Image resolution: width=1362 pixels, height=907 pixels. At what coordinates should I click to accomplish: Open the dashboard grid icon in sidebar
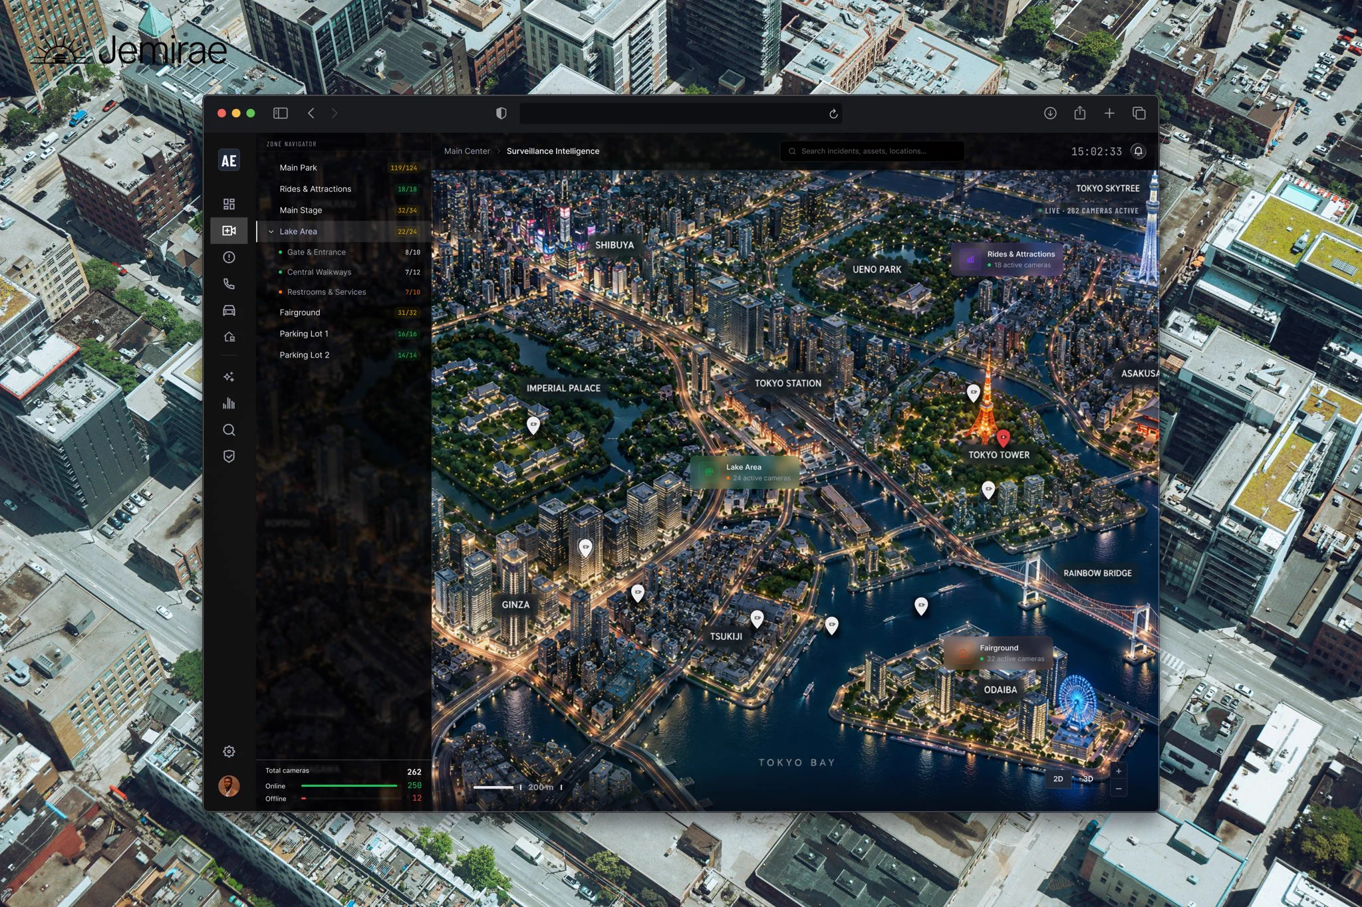click(229, 204)
